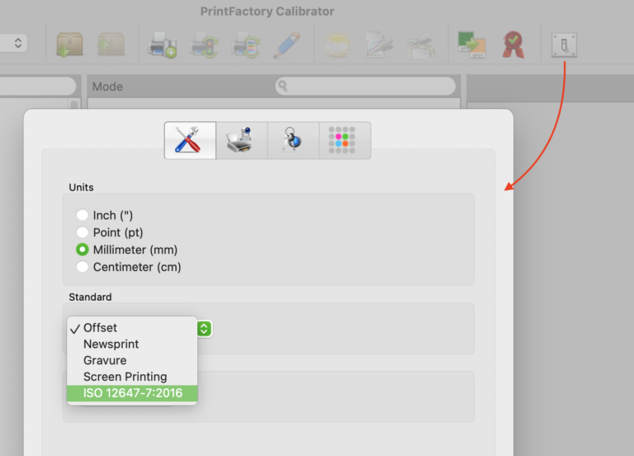The image size is (634, 456).
Task: Click the Mode column header
Action: 107,86
